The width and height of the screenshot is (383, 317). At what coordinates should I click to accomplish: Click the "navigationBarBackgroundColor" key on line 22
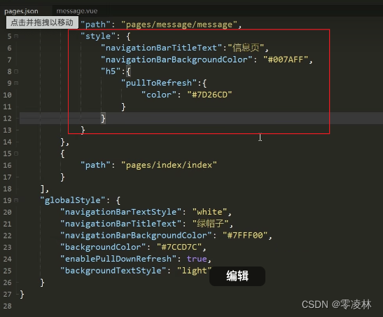click(136, 236)
